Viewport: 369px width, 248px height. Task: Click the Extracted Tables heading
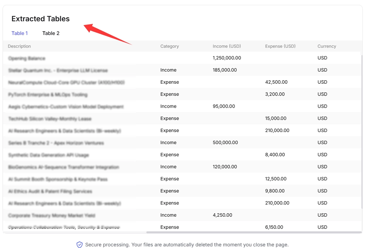point(41,18)
